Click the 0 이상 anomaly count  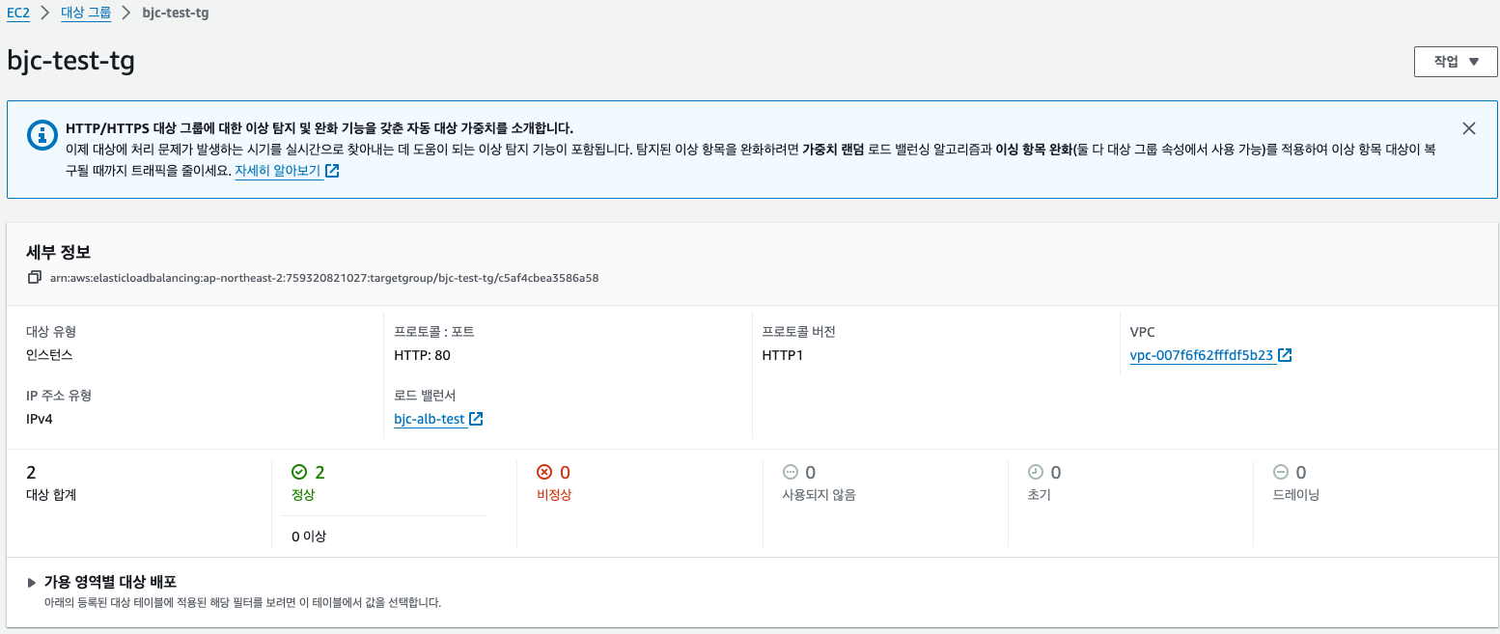pos(309,537)
